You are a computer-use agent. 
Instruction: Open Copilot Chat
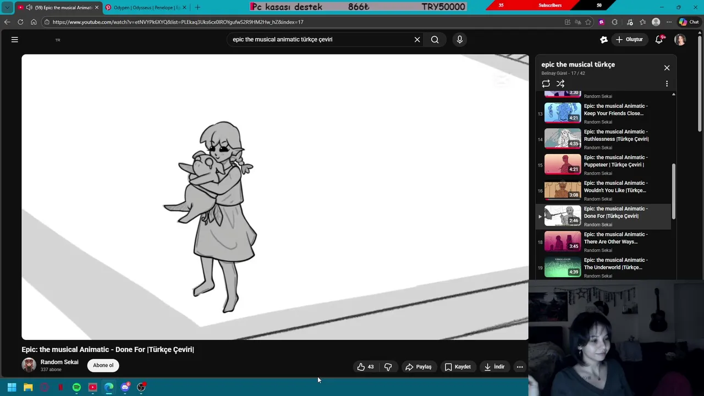689,22
